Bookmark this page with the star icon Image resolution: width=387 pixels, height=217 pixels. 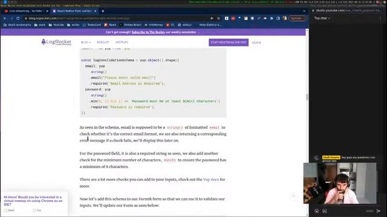[218, 18]
